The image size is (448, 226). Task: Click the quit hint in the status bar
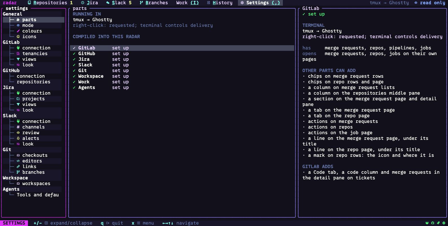coord(112,223)
